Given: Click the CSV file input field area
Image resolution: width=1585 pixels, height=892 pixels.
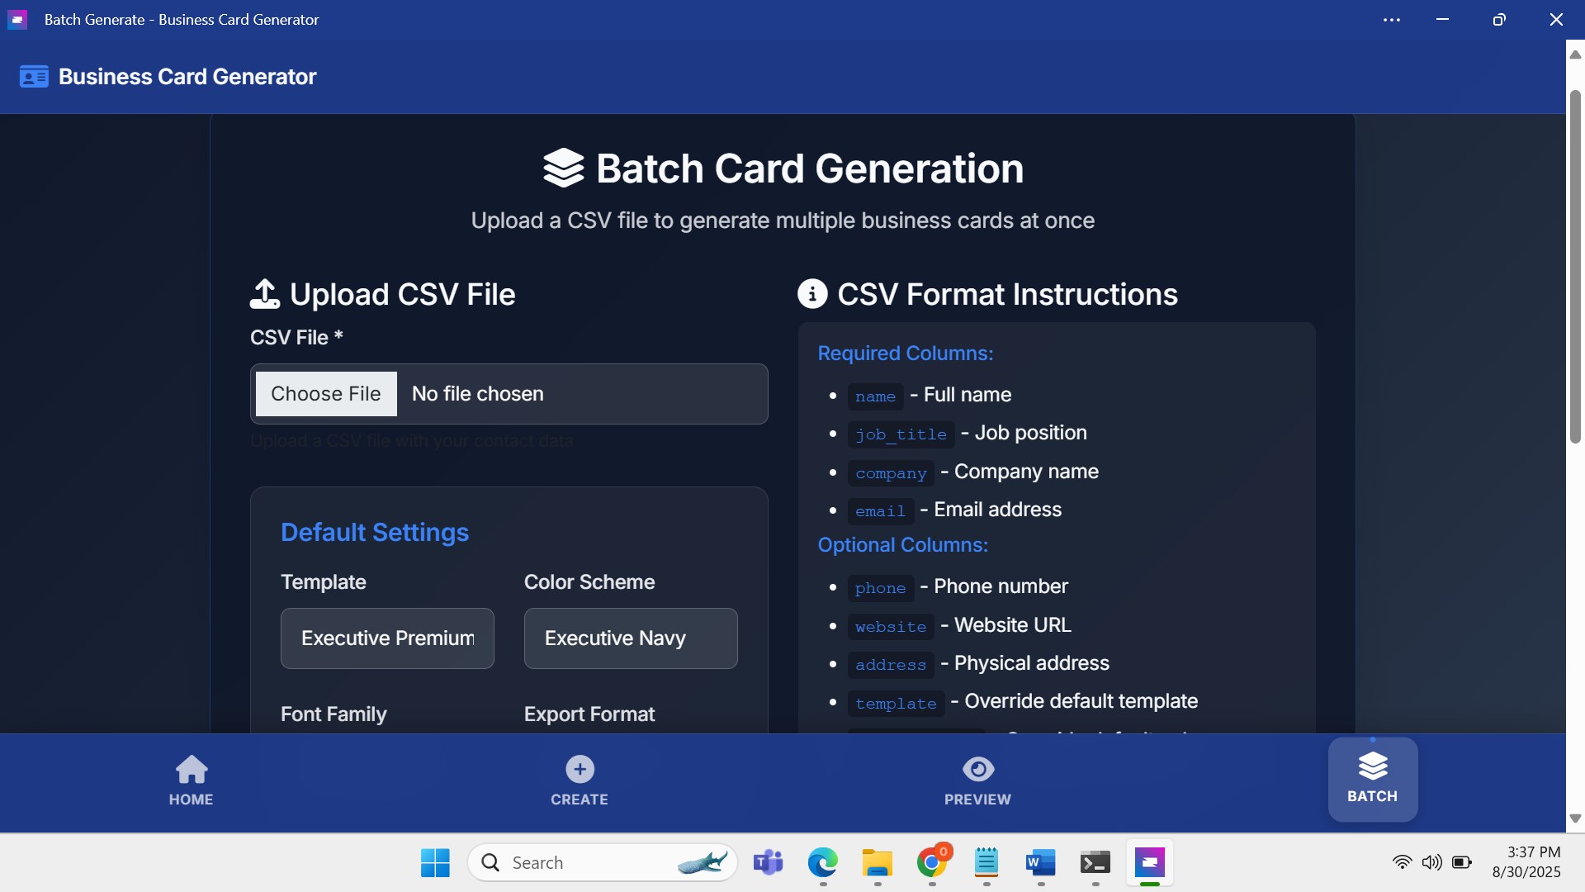Looking at the screenshot, I should [509, 394].
